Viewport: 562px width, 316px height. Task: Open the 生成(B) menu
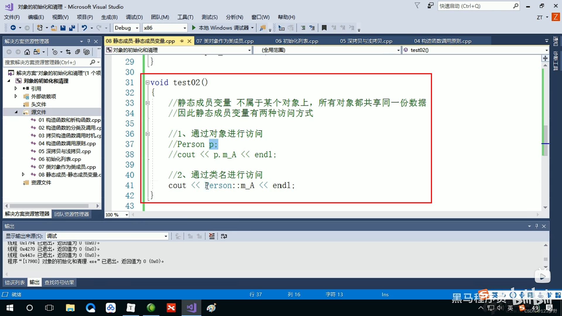coord(109,17)
